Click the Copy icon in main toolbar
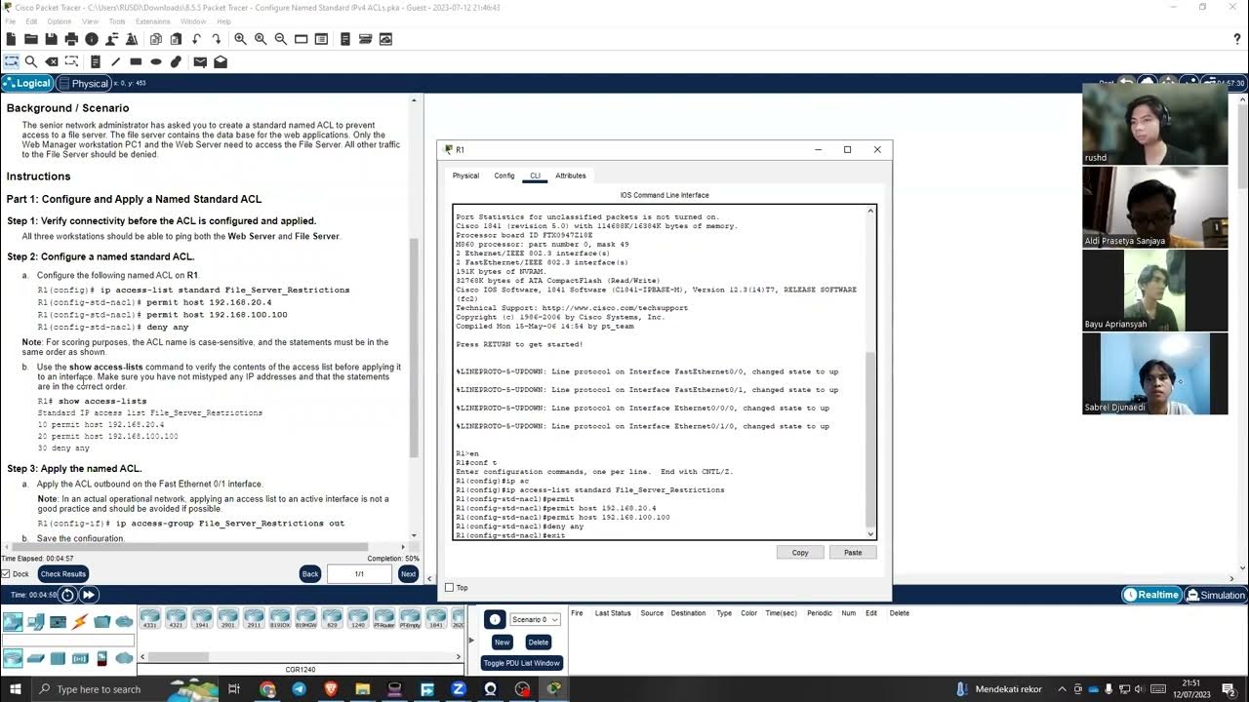The height and width of the screenshot is (702, 1249). pyautogui.click(x=156, y=39)
